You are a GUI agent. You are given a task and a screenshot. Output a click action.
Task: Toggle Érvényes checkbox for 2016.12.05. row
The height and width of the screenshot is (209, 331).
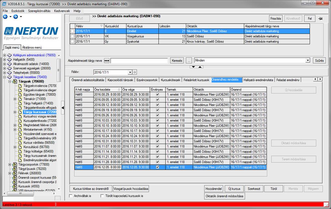click(x=157, y=167)
